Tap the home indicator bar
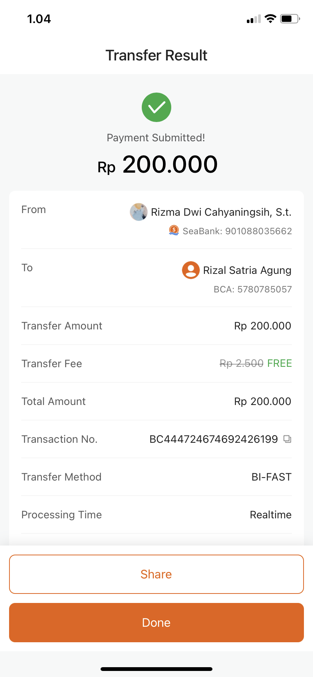 [x=156, y=669]
